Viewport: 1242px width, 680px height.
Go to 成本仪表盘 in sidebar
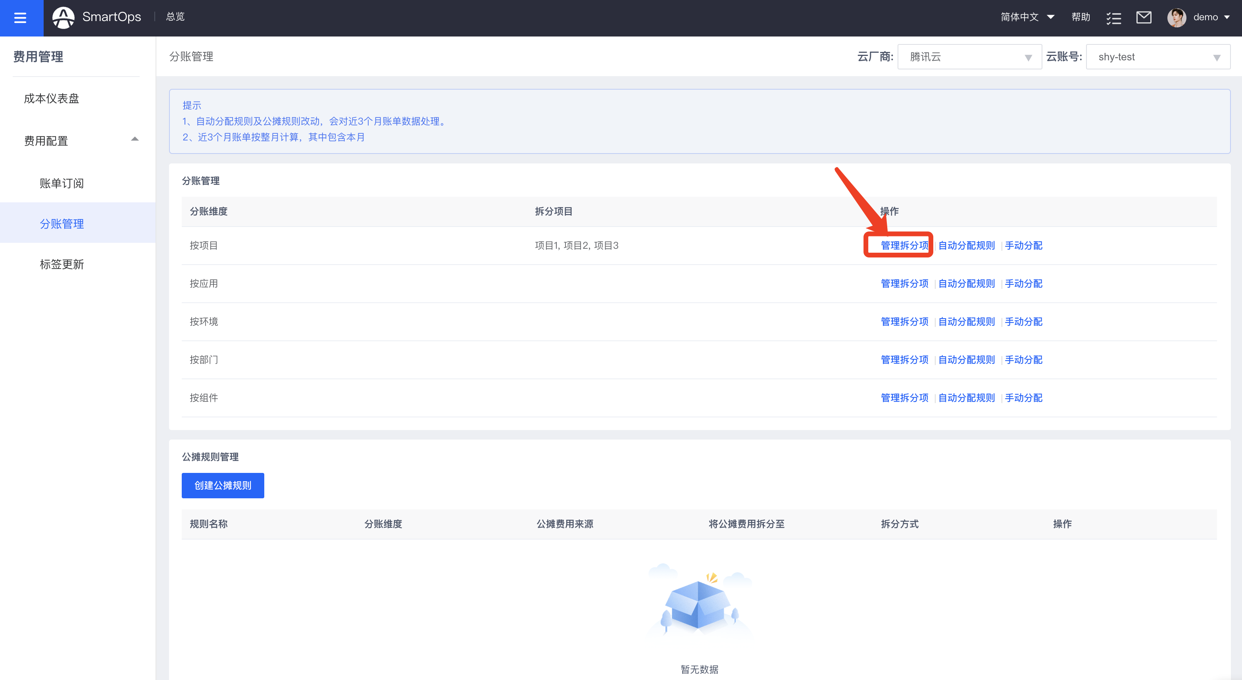coord(52,98)
